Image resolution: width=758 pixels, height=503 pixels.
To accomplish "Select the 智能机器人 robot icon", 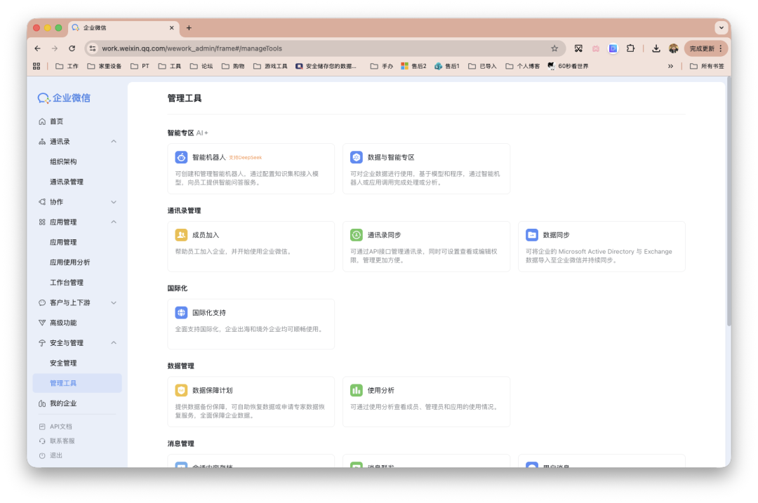I will pos(181,157).
